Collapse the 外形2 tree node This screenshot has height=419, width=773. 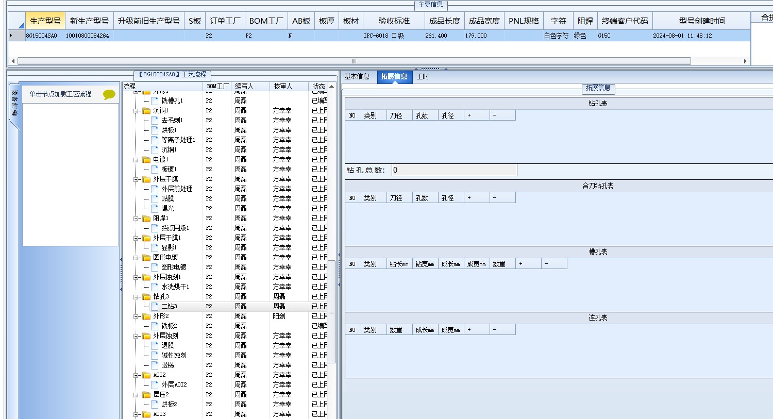(137, 316)
